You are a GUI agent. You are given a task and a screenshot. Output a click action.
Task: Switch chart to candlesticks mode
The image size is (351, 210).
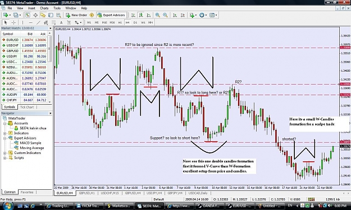tap(141, 15)
